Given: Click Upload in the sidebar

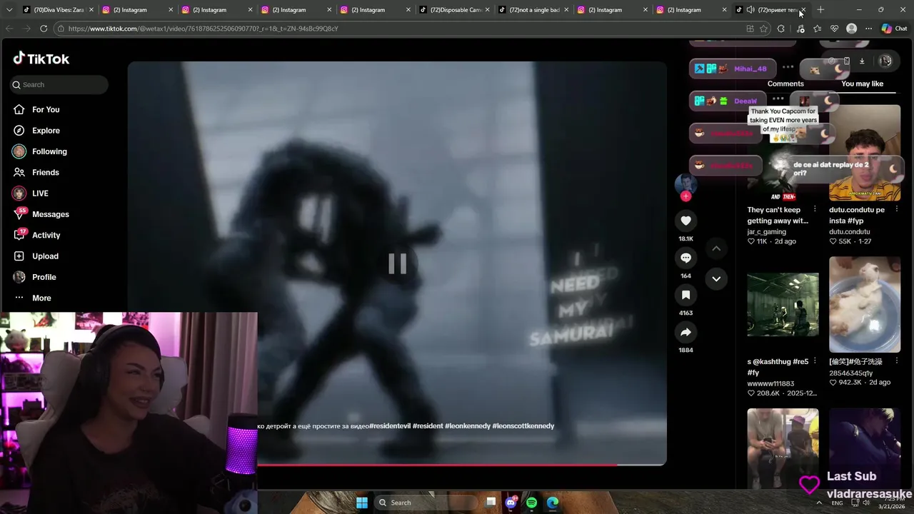Looking at the screenshot, I should [x=45, y=256].
